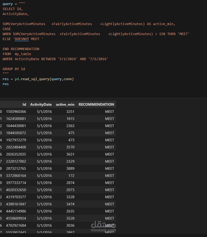Select Id cell 3977333714
Viewport: 207px width, 237px height.
click(x=16, y=183)
